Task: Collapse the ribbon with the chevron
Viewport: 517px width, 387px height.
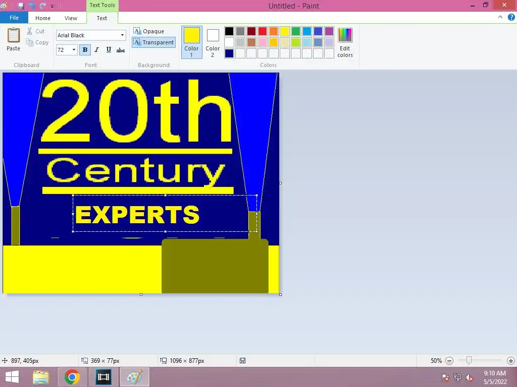Action: click(500, 18)
